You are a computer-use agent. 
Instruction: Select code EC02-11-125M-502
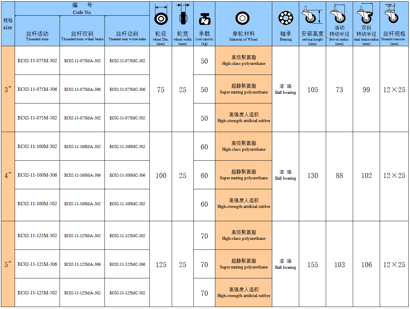coord(37,293)
